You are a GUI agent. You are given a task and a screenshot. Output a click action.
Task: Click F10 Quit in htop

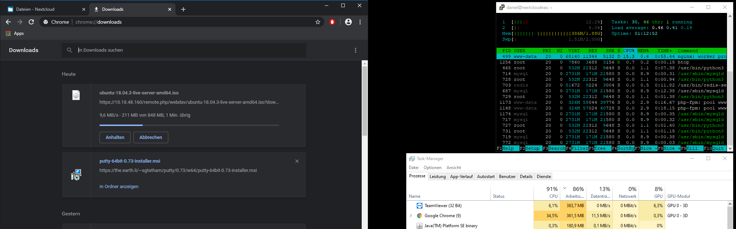715,149
